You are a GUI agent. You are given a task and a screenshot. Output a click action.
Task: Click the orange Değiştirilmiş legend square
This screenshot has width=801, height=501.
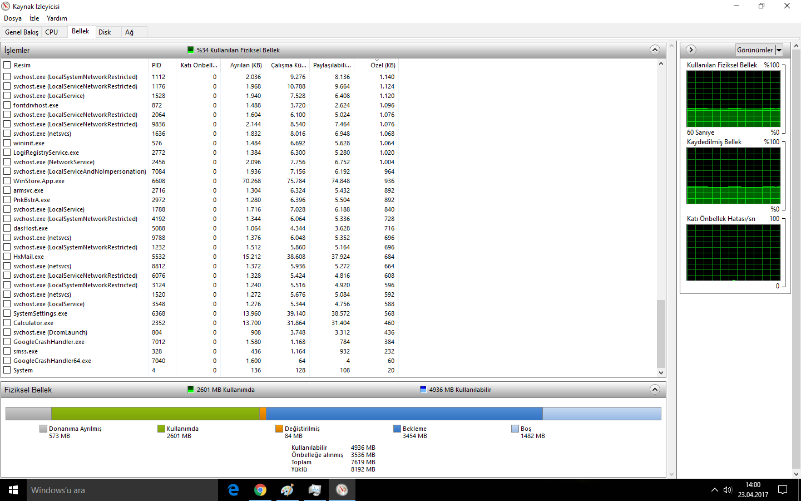[x=279, y=429]
